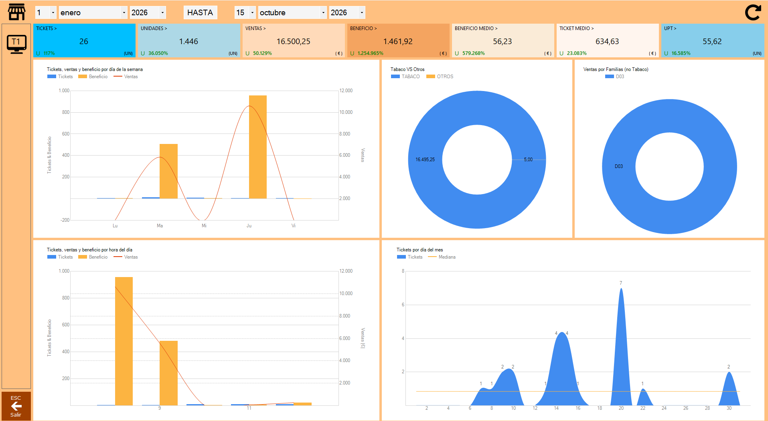768x421 pixels.
Task: Click the refresh reload icon
Action: (x=753, y=12)
